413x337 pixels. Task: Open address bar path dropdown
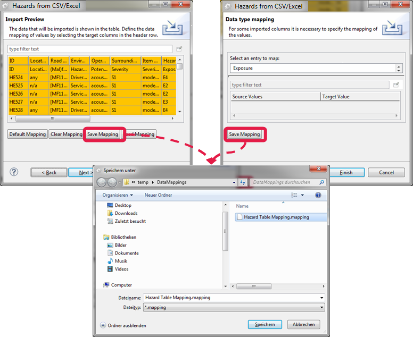(x=234, y=182)
